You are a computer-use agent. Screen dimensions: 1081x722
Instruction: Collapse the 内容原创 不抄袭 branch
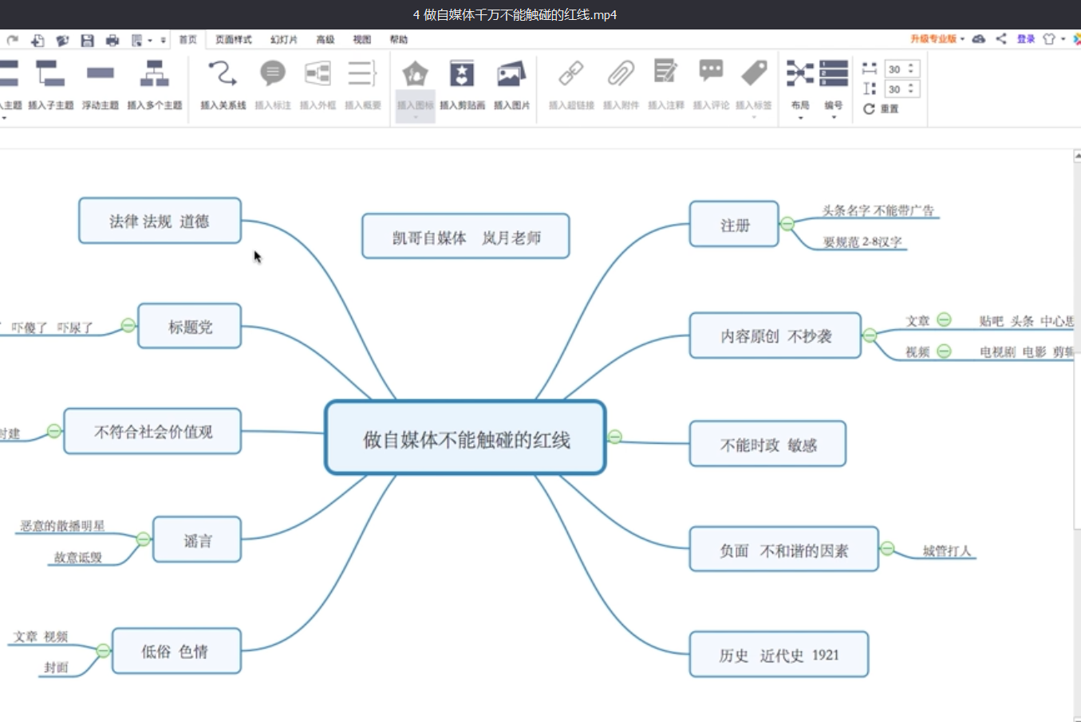(x=870, y=335)
